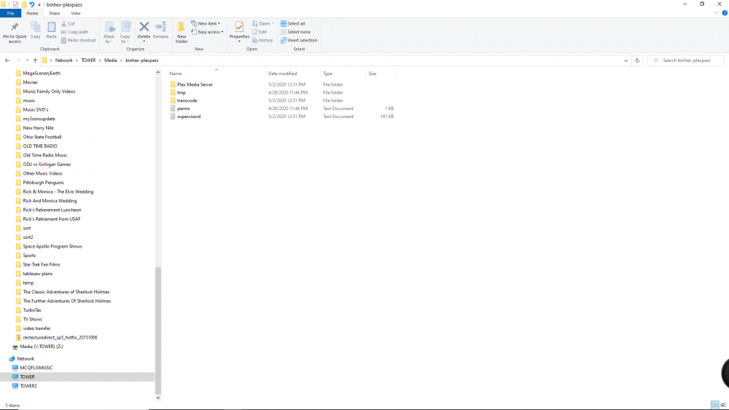Open the New item dropdown
Screen dimensions: 729x410
click(x=206, y=23)
